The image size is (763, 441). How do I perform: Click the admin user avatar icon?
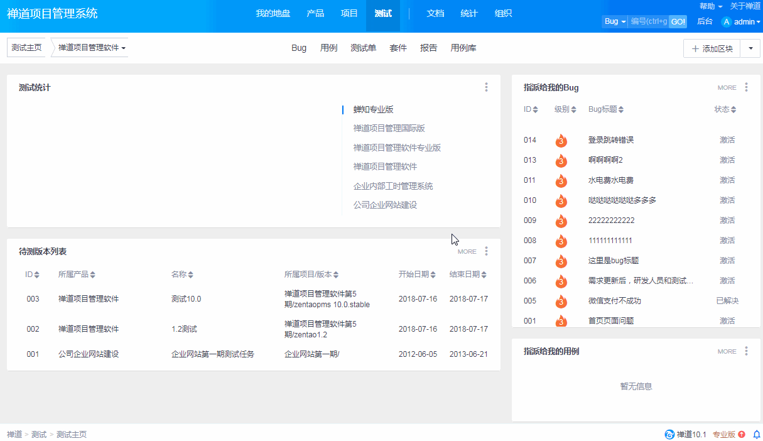727,22
